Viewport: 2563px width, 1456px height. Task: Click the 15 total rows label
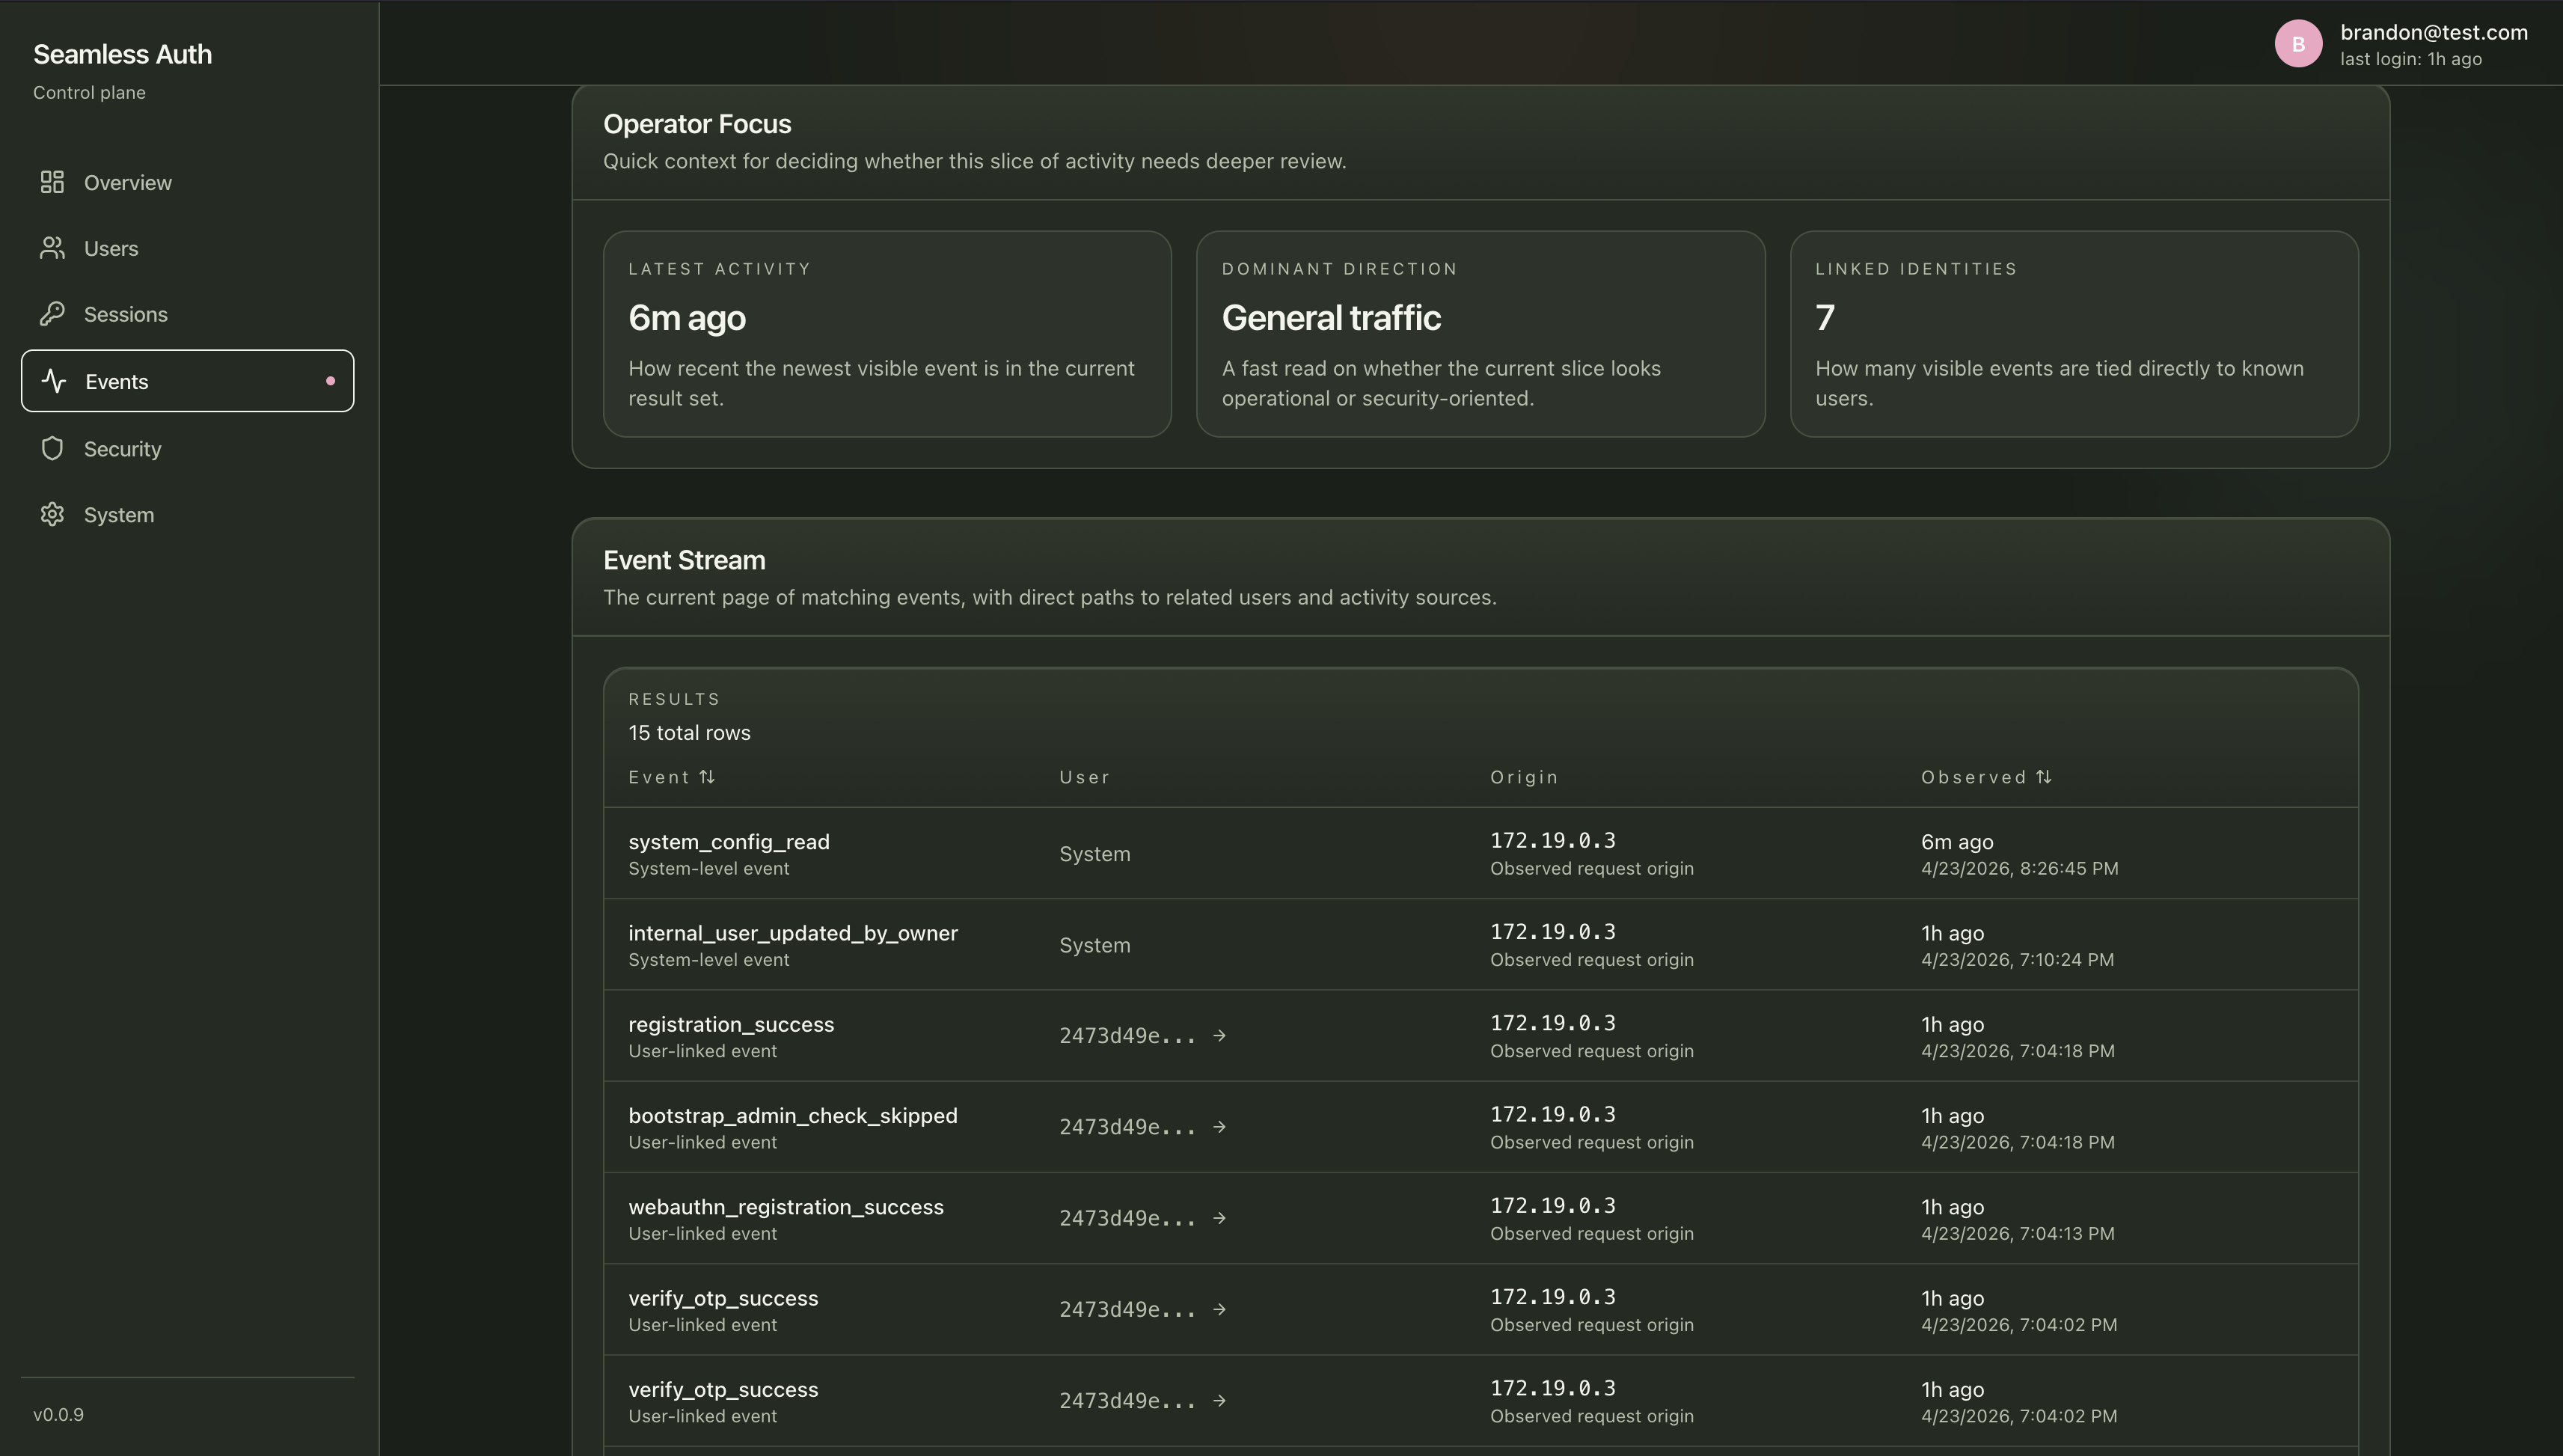pos(689,733)
